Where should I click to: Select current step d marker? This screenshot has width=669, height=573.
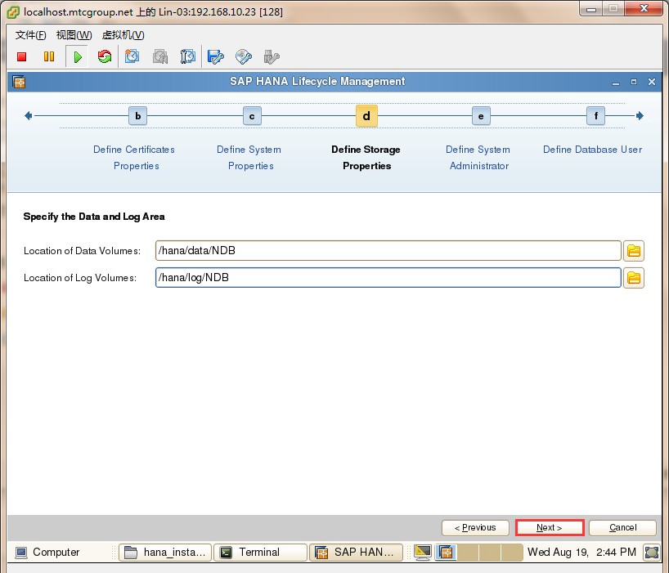(366, 116)
